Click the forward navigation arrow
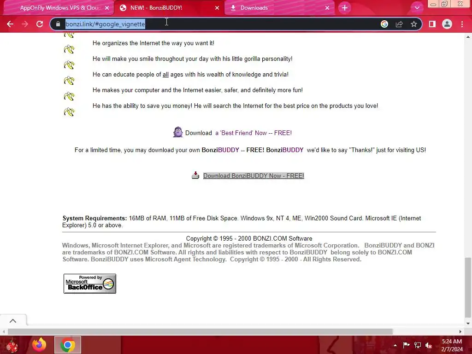The width and height of the screenshot is (472, 354). pos(25,24)
